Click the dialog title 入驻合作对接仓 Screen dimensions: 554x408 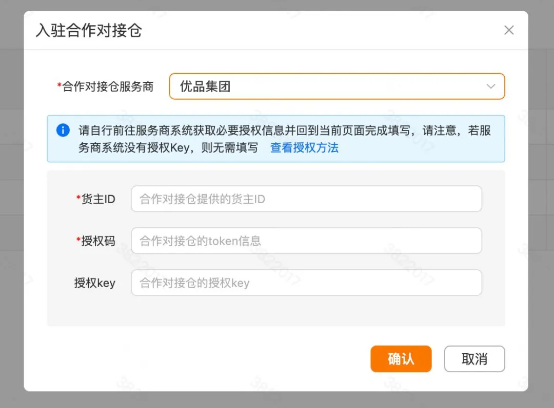click(x=89, y=31)
